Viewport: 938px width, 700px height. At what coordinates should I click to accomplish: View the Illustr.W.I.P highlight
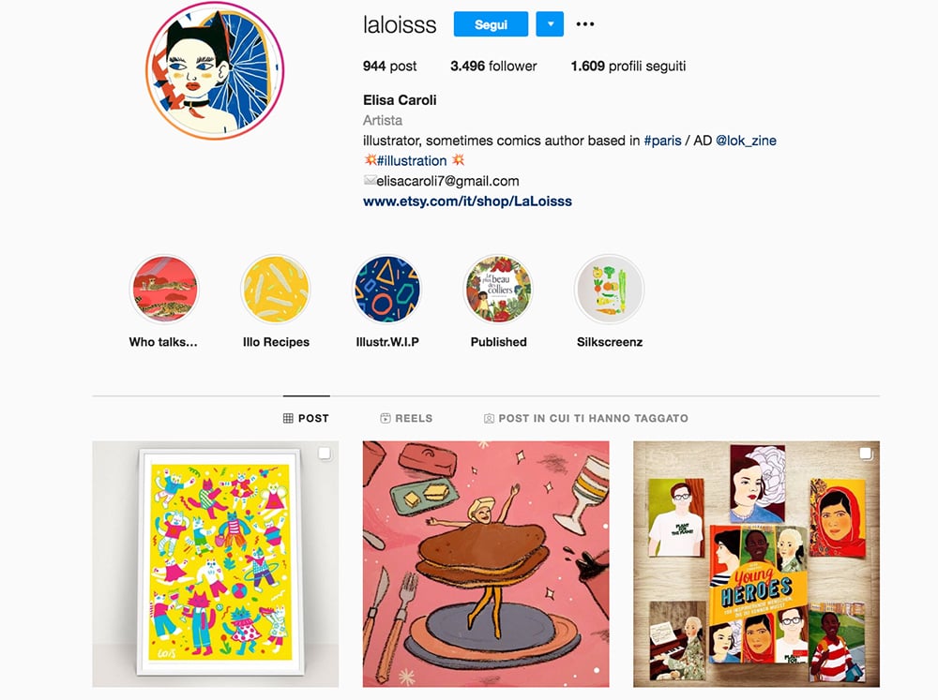tap(387, 290)
